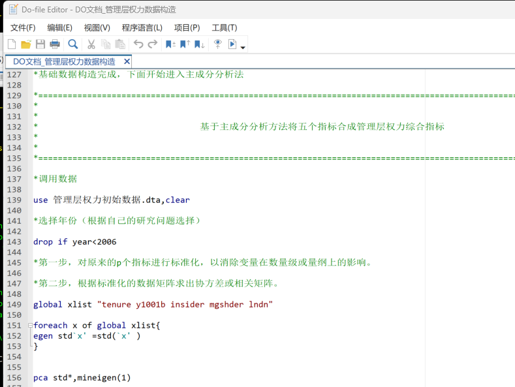Viewport: 515px width, 387px height.
Task: Show file in viewer with eye icon
Action: click(217, 44)
